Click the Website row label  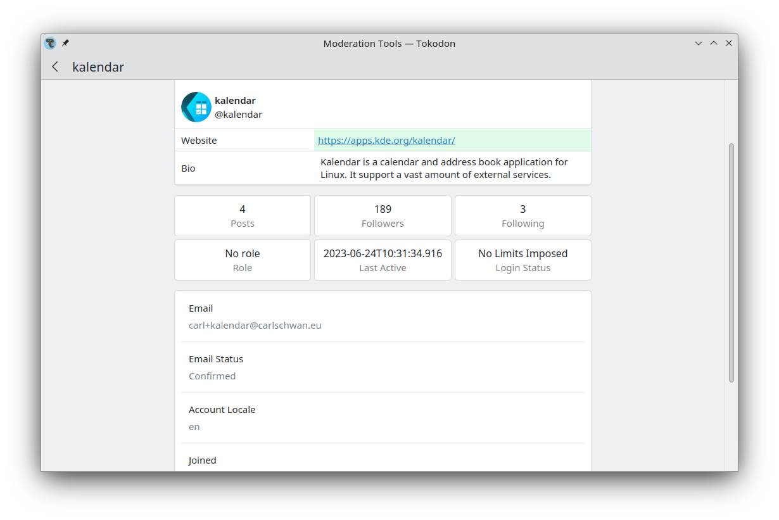tap(199, 140)
